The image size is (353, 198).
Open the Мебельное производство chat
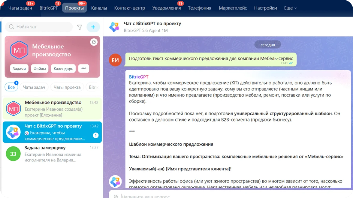[x=52, y=109]
